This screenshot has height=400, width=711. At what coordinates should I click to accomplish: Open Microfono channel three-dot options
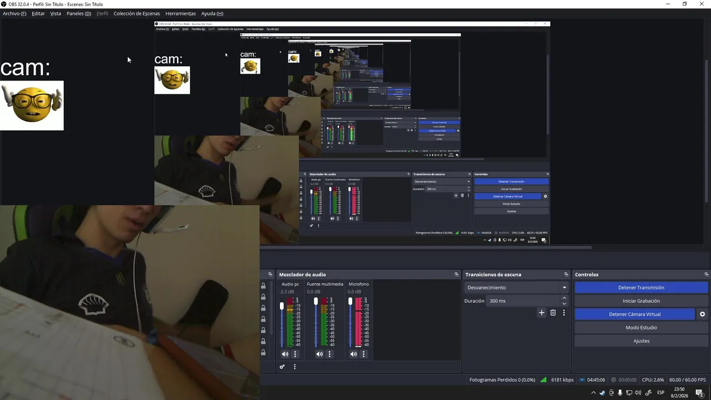tap(364, 354)
